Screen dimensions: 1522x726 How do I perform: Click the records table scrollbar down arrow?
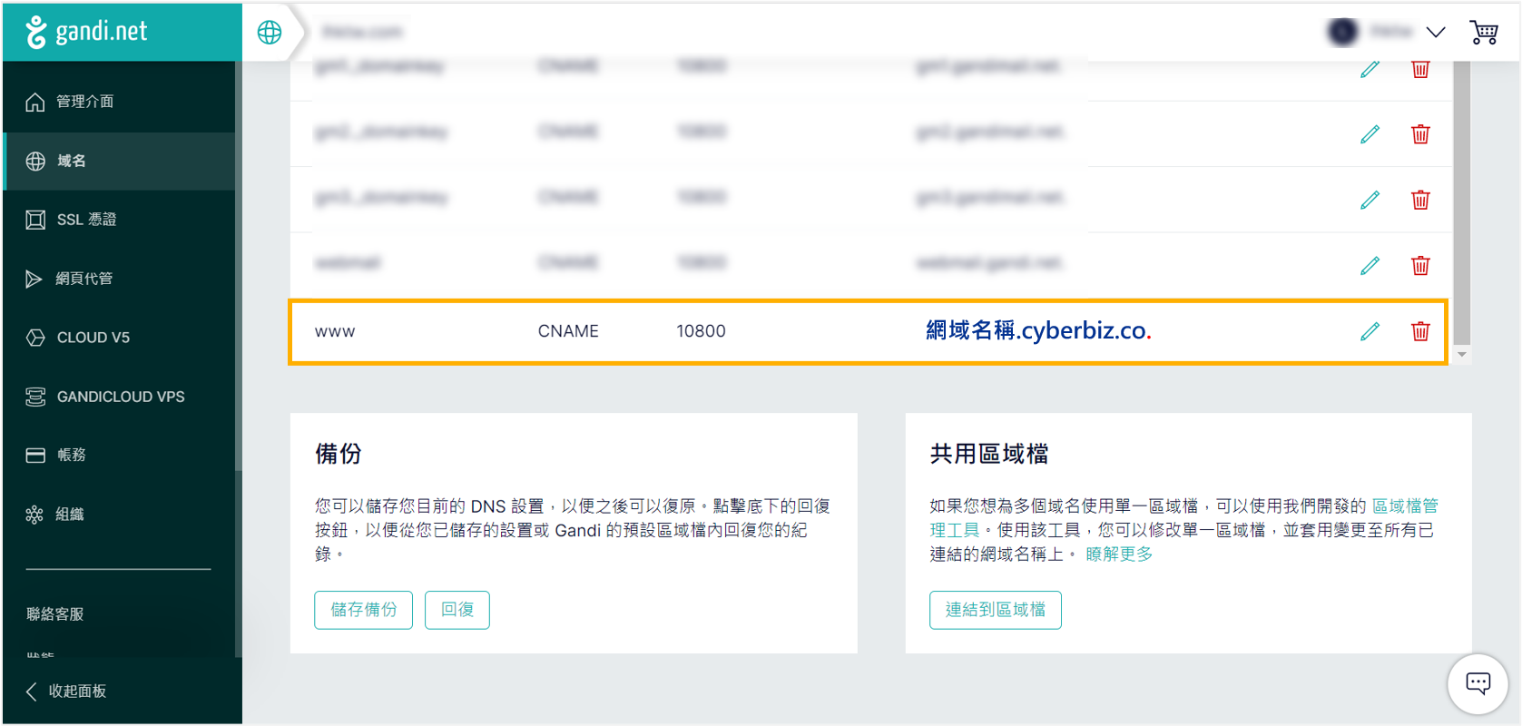coord(1461,355)
